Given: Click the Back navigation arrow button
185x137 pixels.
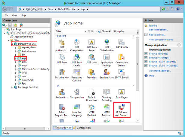Looking at the screenshot, I should [x=5, y=9].
